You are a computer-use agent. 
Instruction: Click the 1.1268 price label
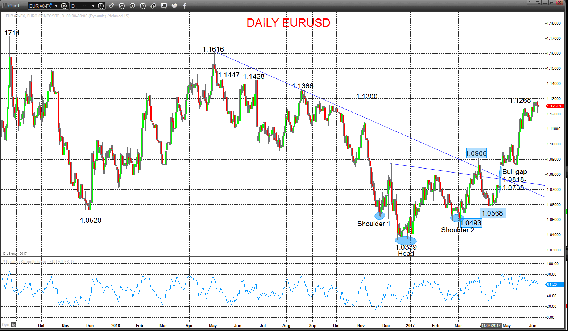tap(520, 100)
